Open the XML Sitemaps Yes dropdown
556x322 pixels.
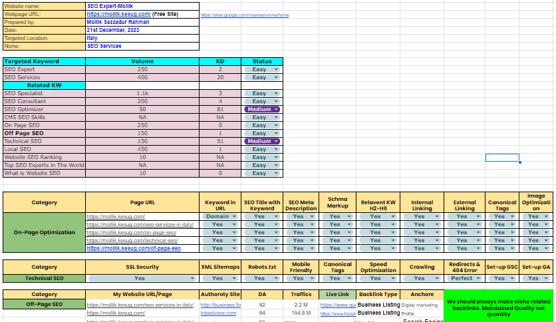pos(220,278)
